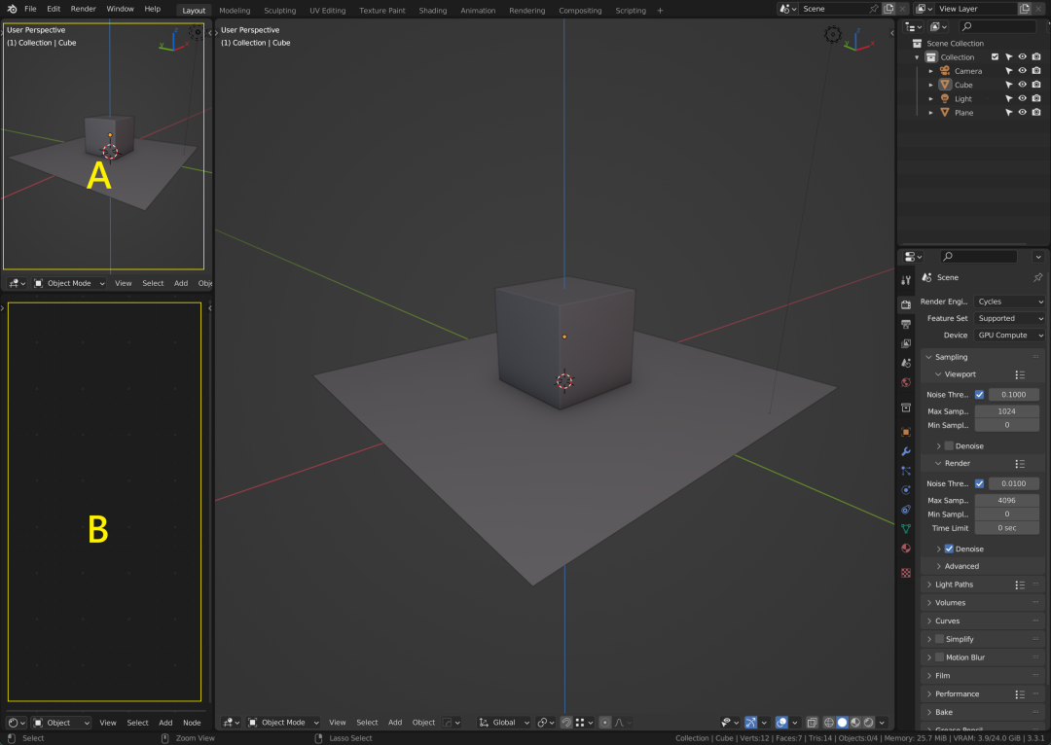
Task: Collapse the Collection tree in outliner
Action: click(x=917, y=57)
